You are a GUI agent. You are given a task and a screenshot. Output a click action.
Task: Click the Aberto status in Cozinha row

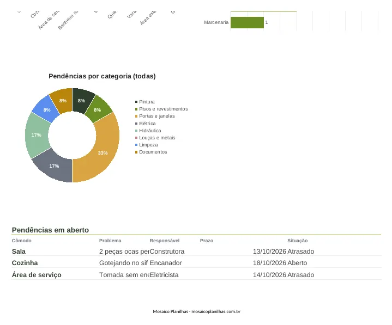point(297,263)
